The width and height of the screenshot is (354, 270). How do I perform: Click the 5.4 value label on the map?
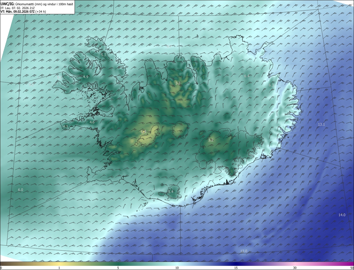coord(171,192)
